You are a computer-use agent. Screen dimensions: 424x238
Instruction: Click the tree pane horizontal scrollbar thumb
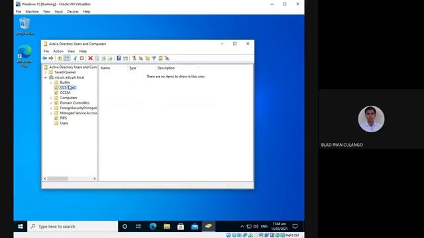[58, 178]
